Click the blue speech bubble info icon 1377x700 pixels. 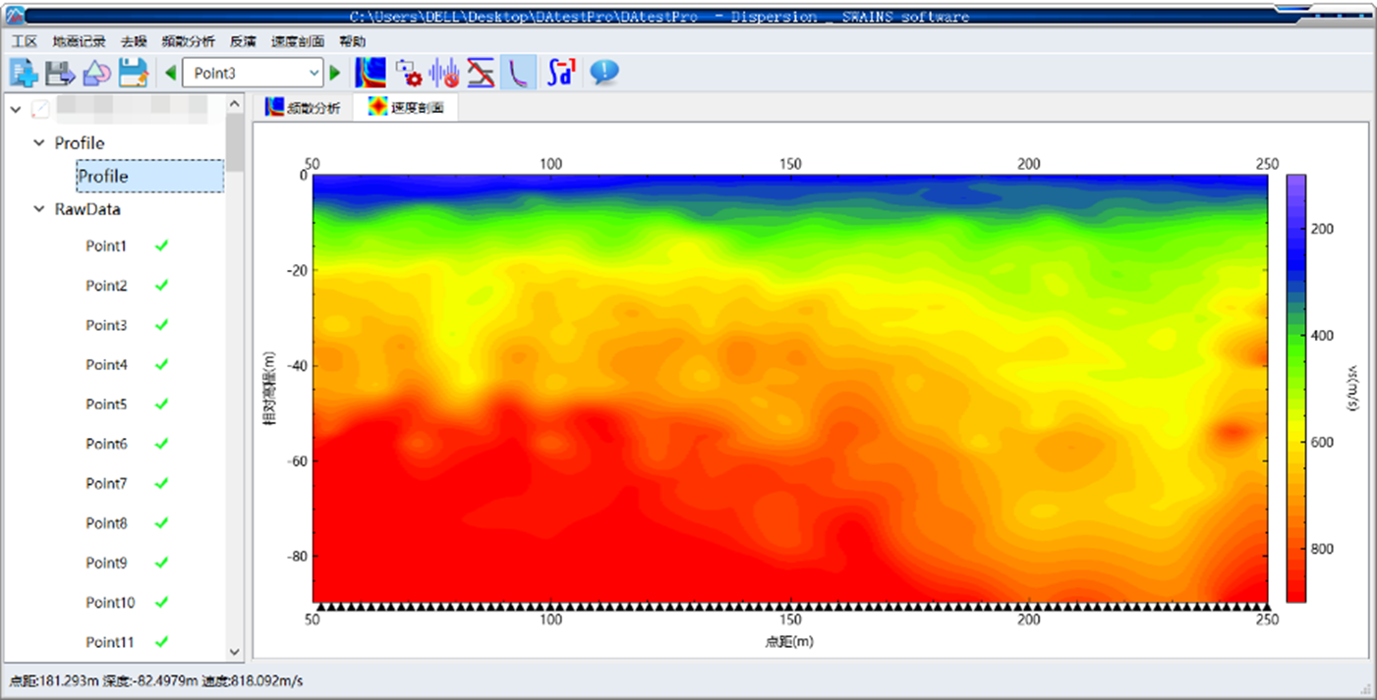(603, 73)
